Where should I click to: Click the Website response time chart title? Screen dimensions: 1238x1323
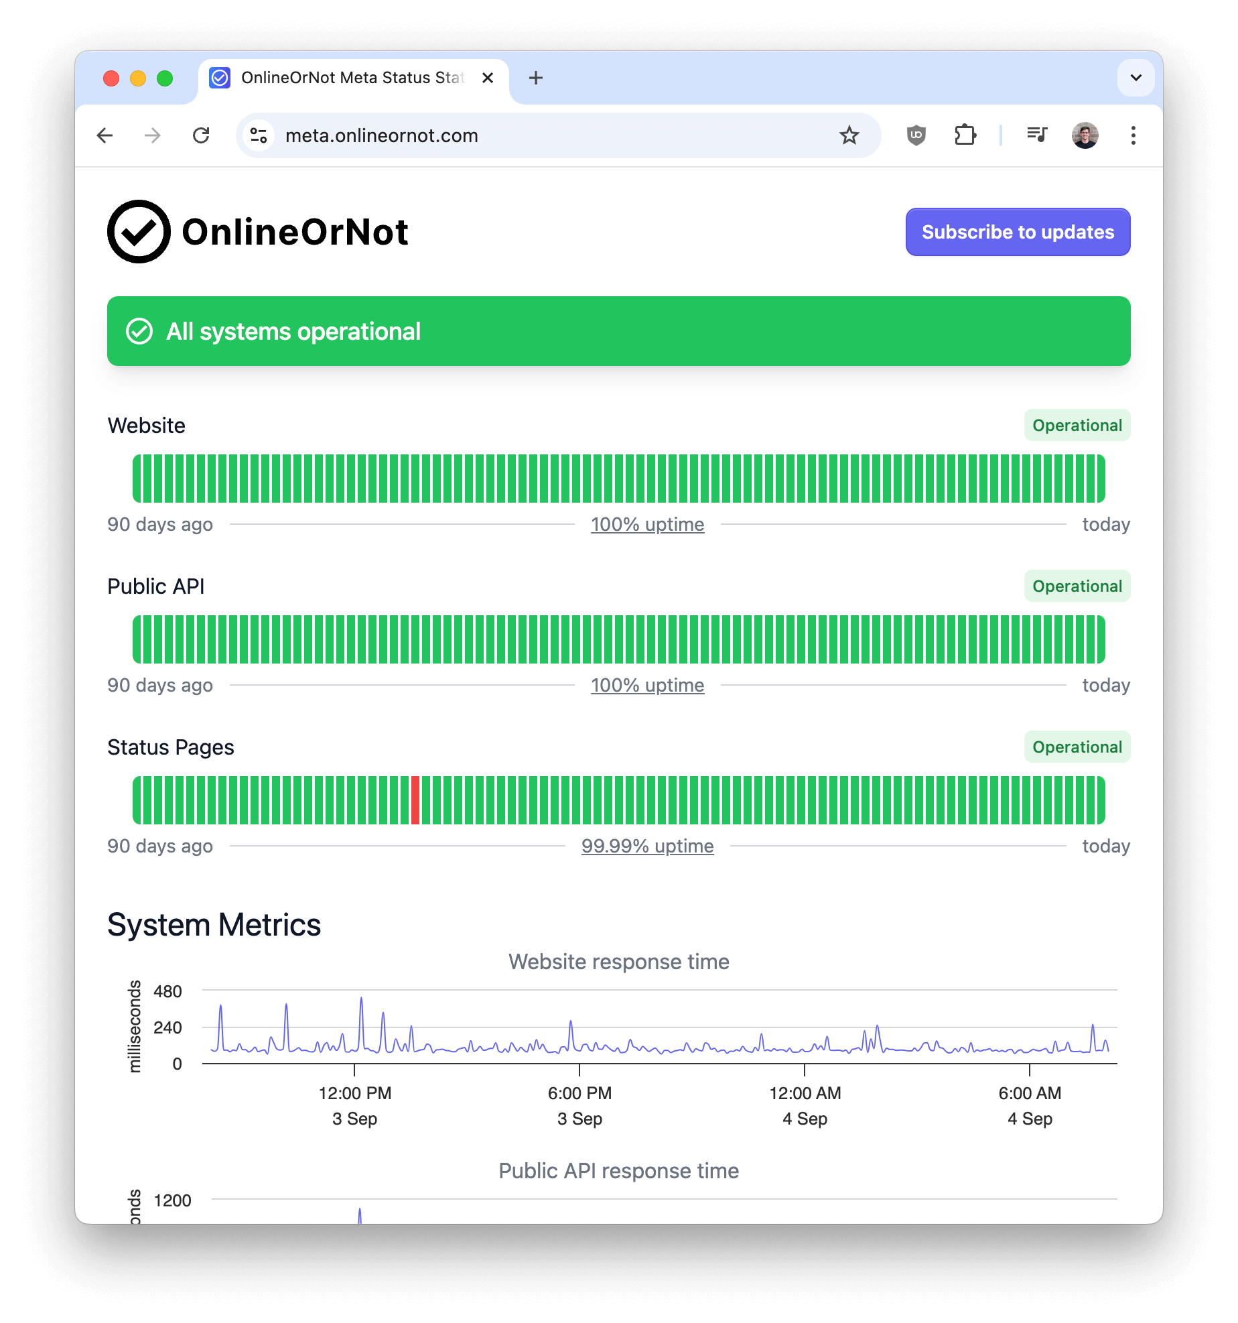click(x=618, y=961)
